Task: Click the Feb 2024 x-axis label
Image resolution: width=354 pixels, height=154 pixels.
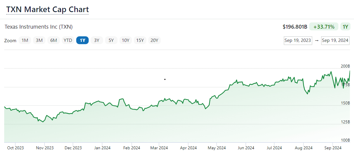Action: [x=132, y=148]
